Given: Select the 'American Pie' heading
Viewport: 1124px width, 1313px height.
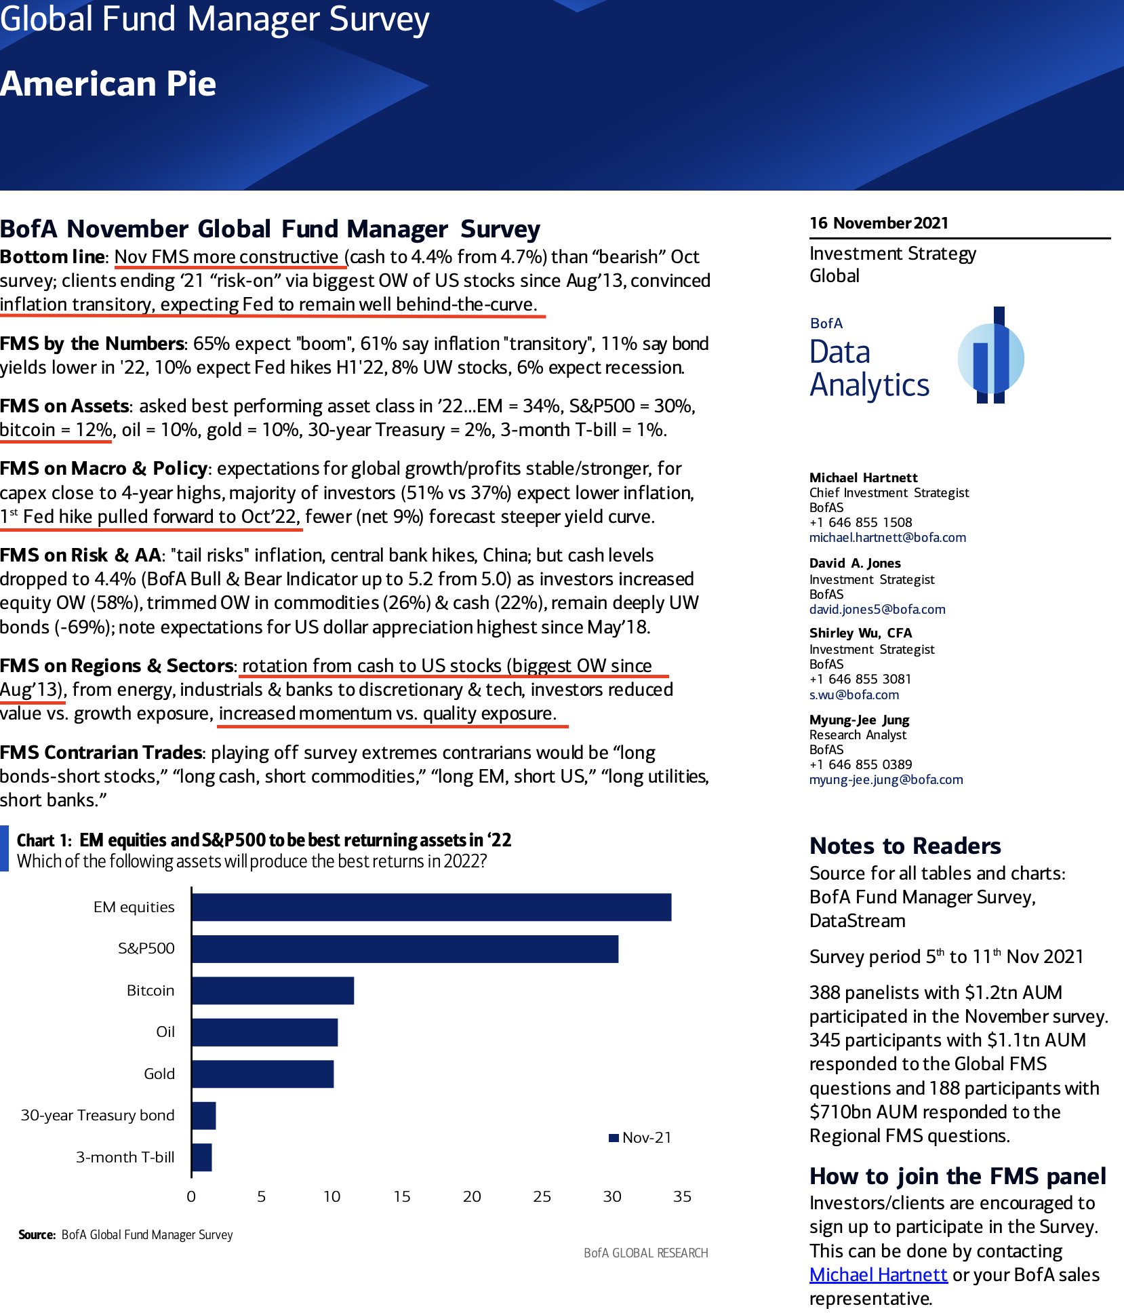Looking at the screenshot, I should point(108,84).
